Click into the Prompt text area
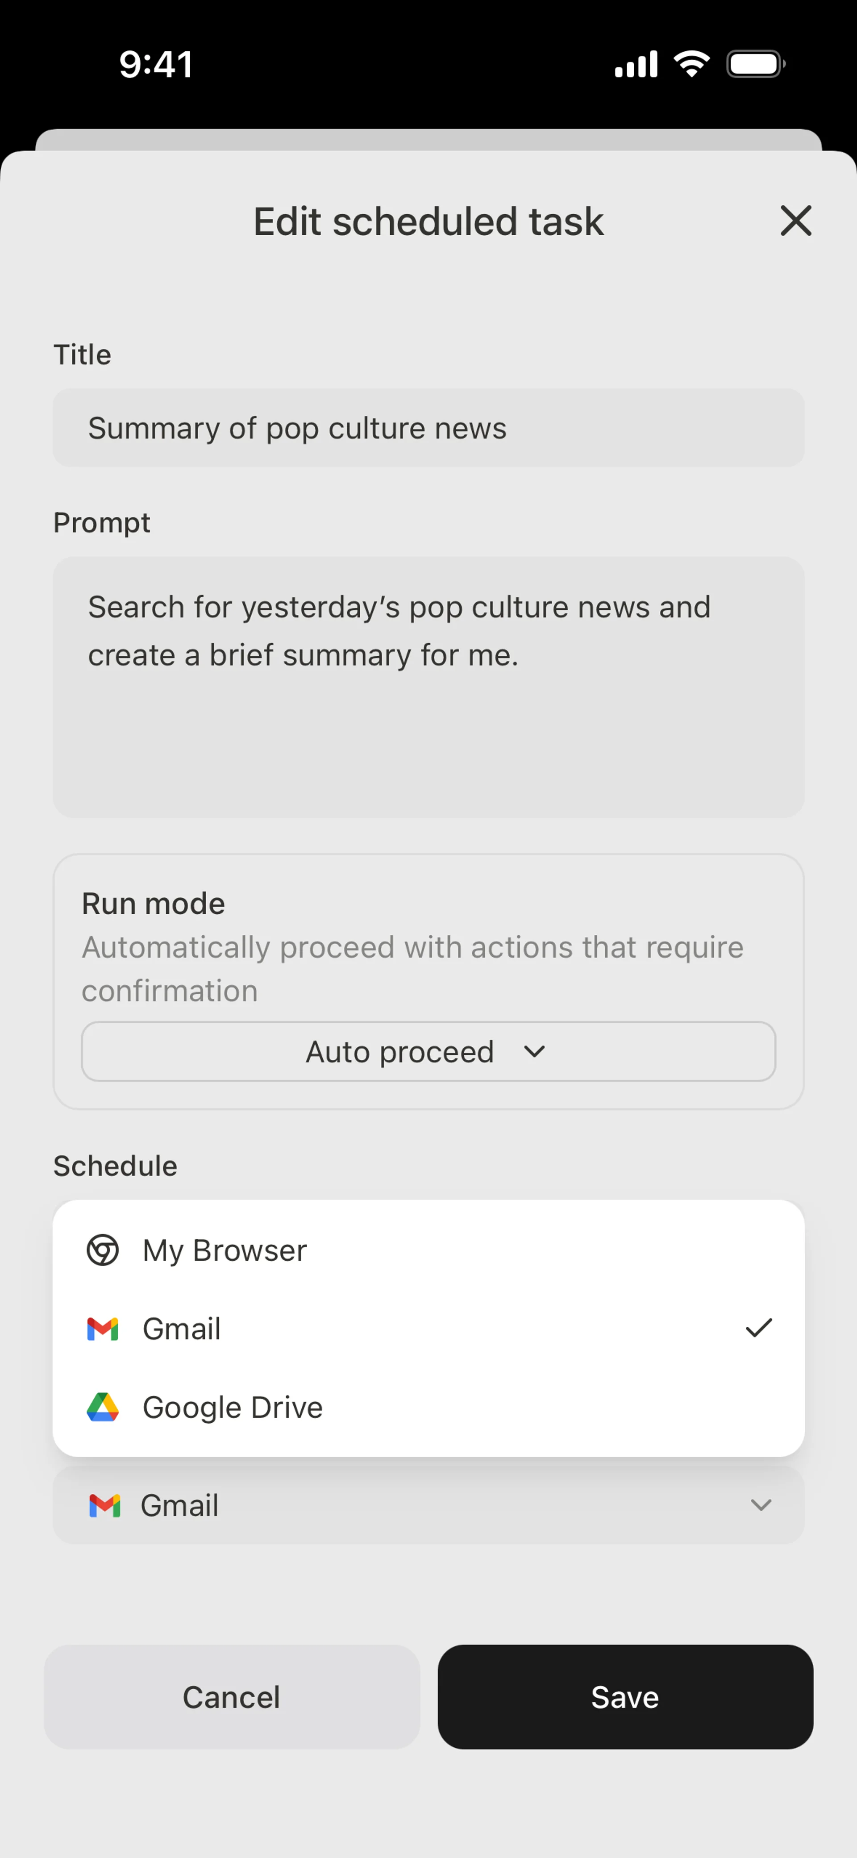Screen dimensions: 857x1858 tap(428, 686)
